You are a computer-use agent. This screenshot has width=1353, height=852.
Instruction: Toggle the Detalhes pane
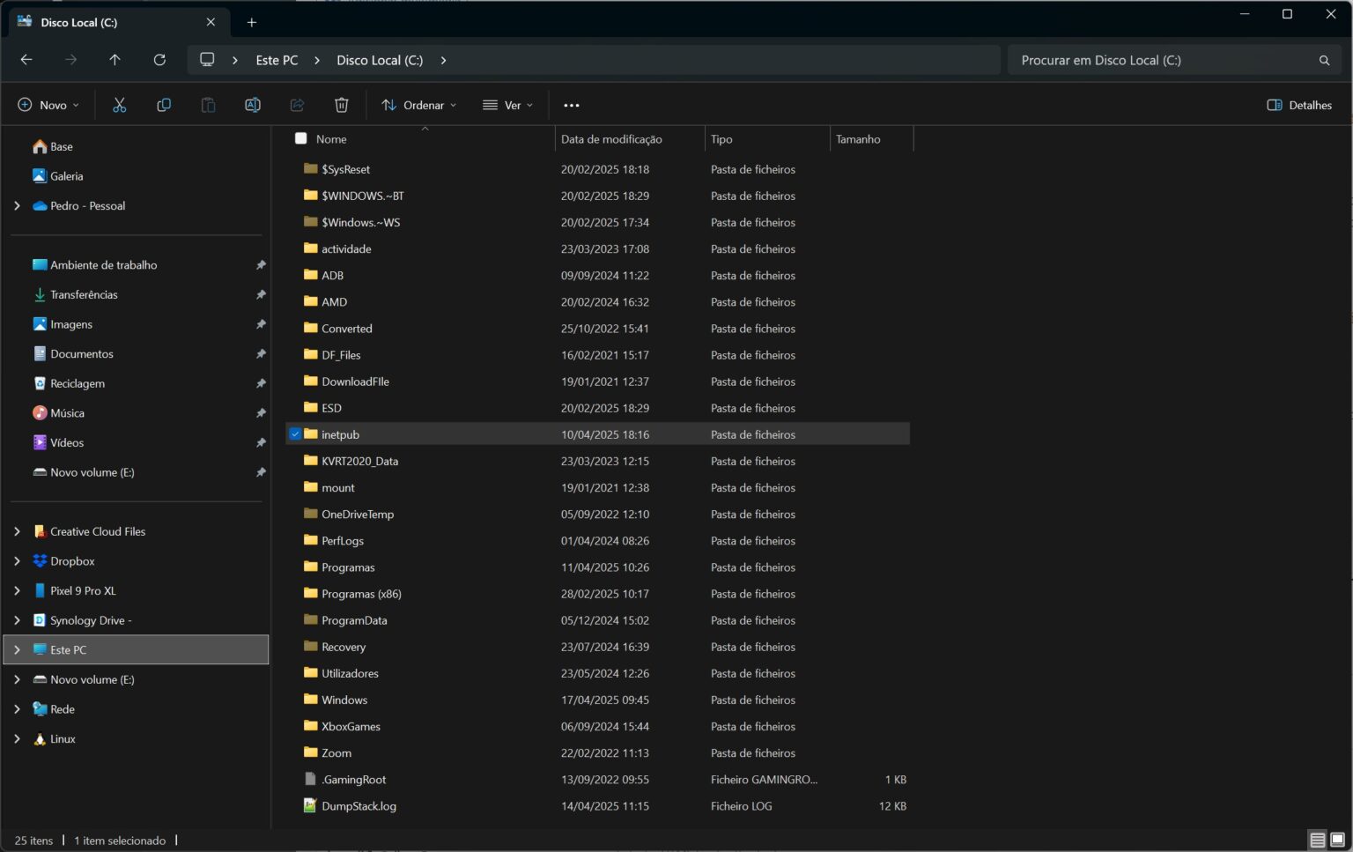click(x=1299, y=105)
